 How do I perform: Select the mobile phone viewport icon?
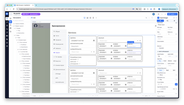click(93, 18)
